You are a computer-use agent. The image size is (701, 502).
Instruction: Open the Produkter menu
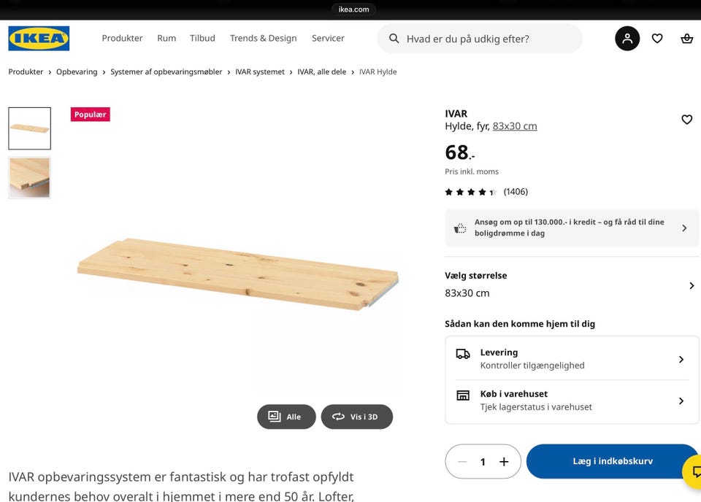[122, 39]
